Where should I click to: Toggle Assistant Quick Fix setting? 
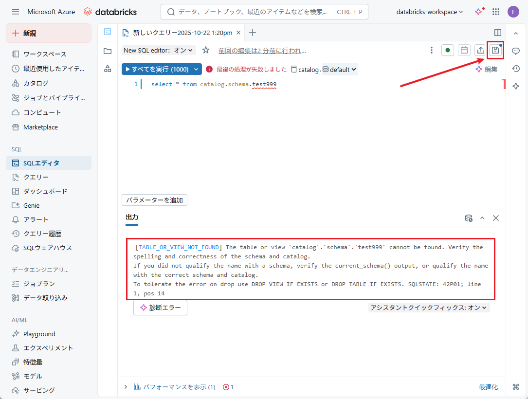(429, 308)
